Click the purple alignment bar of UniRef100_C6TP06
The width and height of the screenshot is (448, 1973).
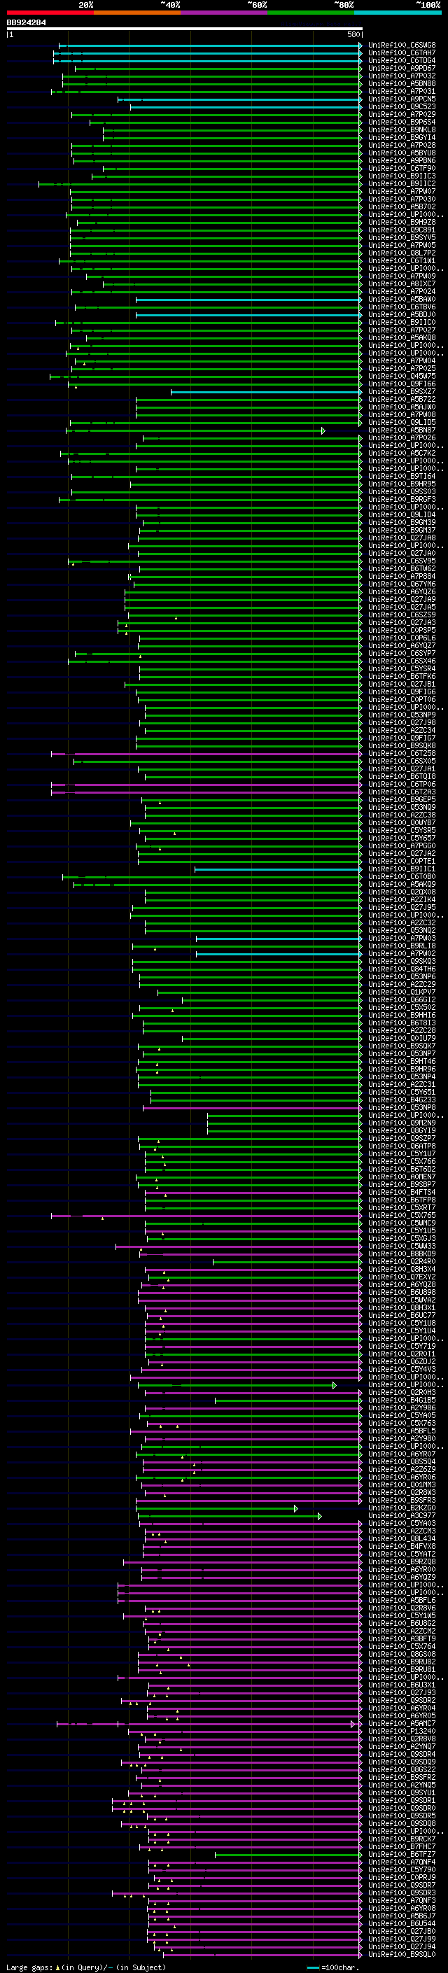point(206,785)
